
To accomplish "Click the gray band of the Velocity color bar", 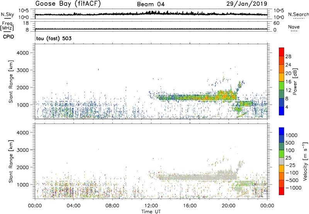I will point(282,161).
